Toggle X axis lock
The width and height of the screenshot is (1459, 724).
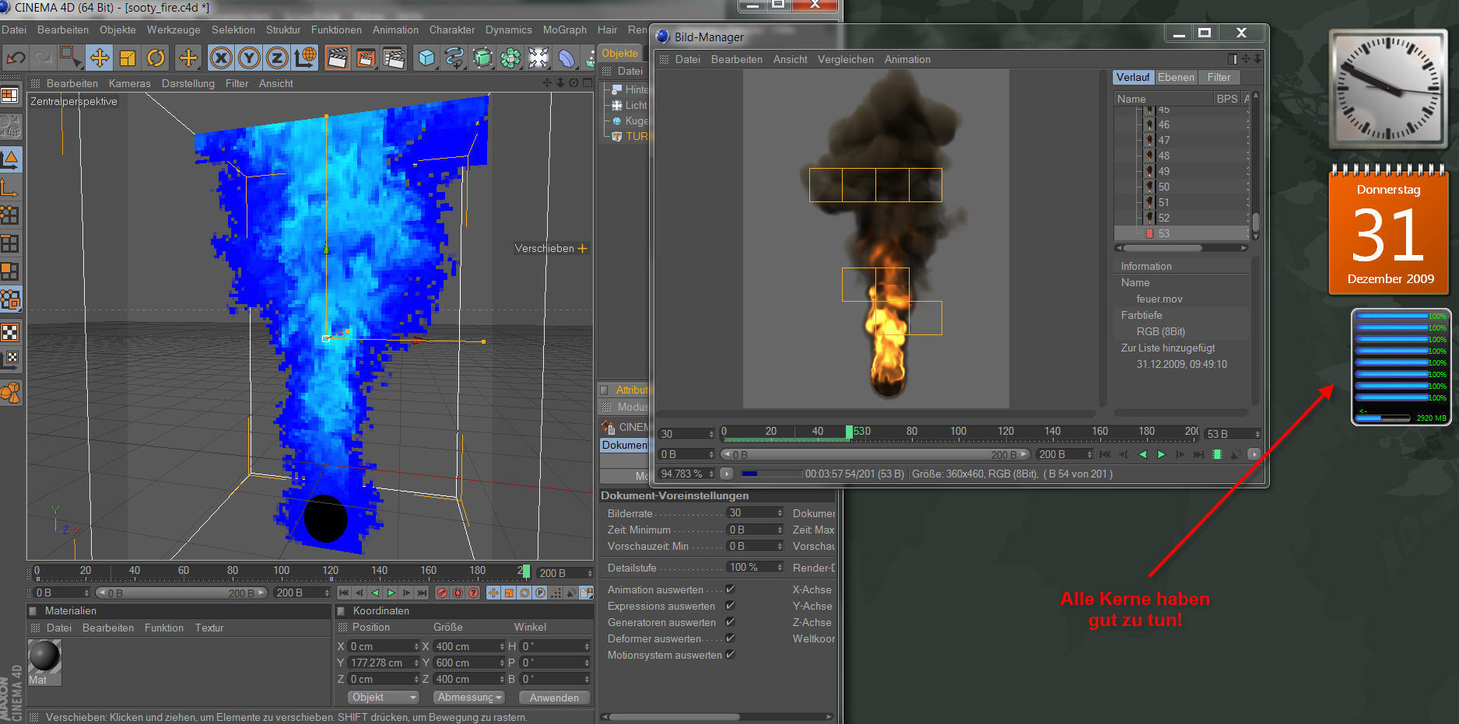tap(221, 58)
